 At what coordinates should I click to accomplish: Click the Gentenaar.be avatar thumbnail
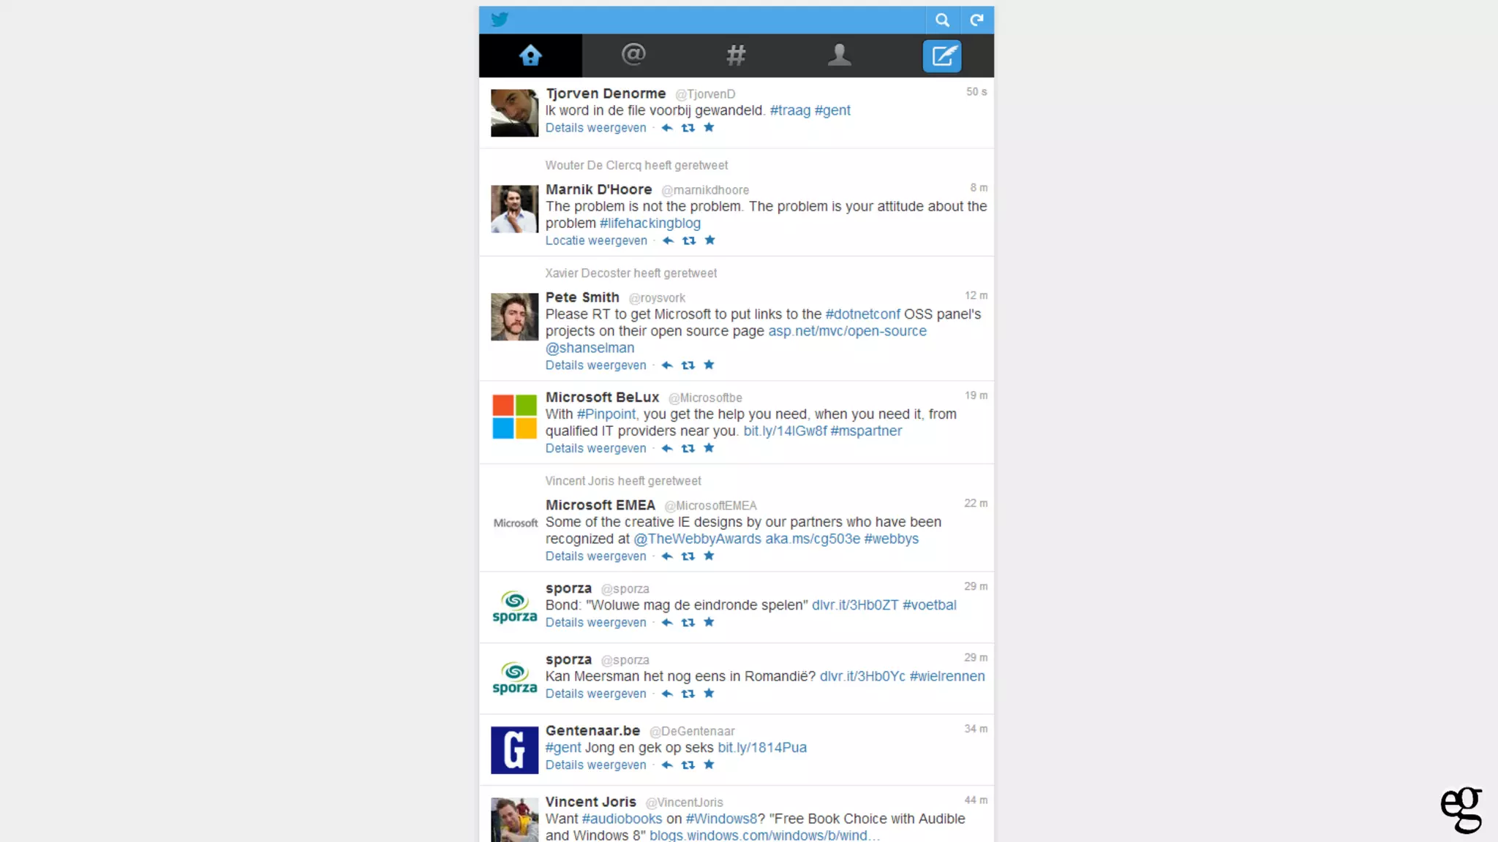pos(514,750)
